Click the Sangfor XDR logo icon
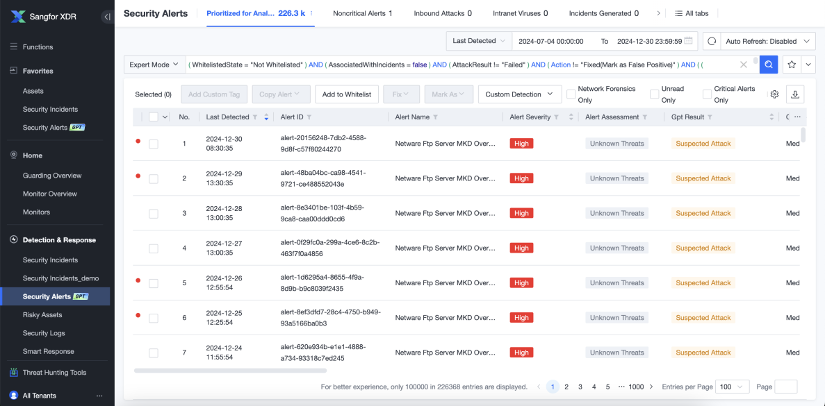Image resolution: width=825 pixels, height=406 pixels. pos(17,16)
